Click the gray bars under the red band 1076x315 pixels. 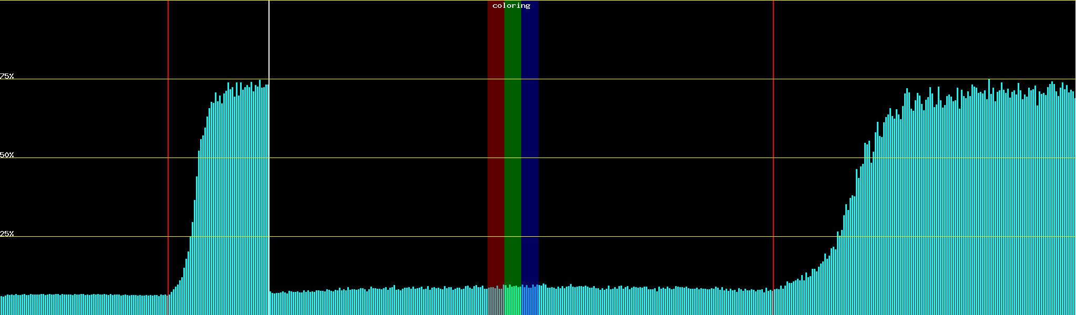click(x=495, y=302)
